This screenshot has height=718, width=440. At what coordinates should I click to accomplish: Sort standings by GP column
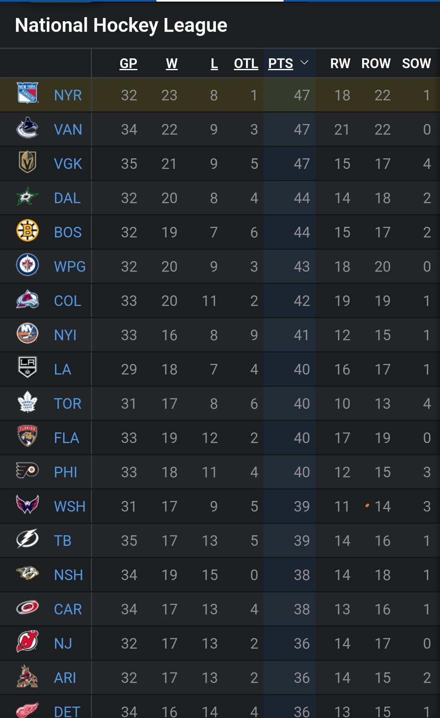[x=128, y=64]
